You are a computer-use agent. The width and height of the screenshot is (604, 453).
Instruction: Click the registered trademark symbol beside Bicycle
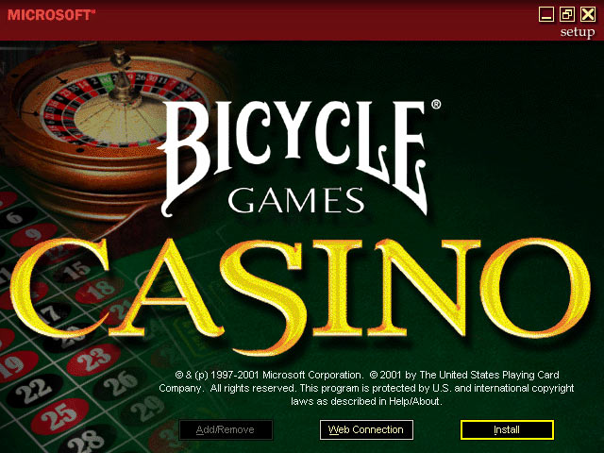pos(436,105)
